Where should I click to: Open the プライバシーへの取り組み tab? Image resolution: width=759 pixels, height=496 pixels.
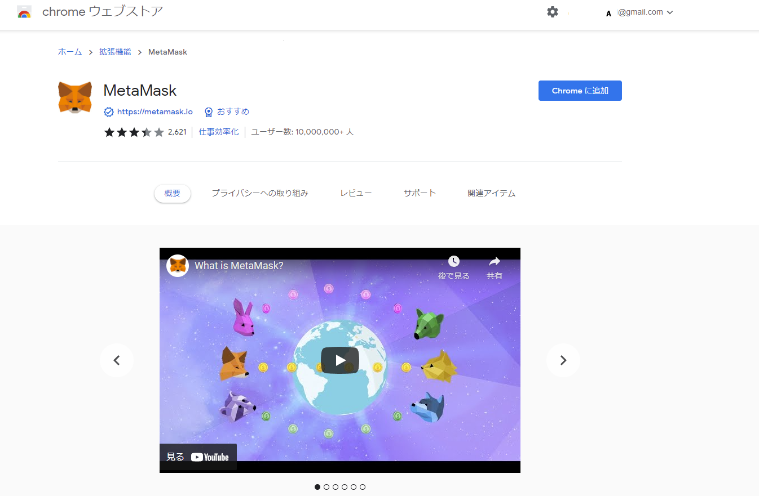pyautogui.click(x=260, y=193)
